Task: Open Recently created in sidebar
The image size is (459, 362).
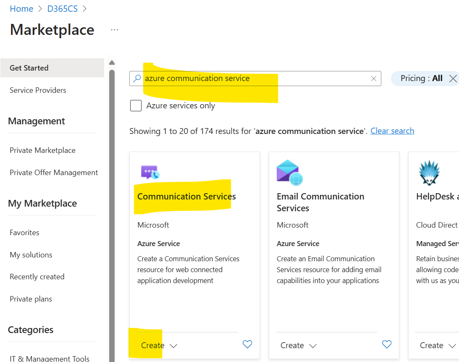Action: (37, 277)
